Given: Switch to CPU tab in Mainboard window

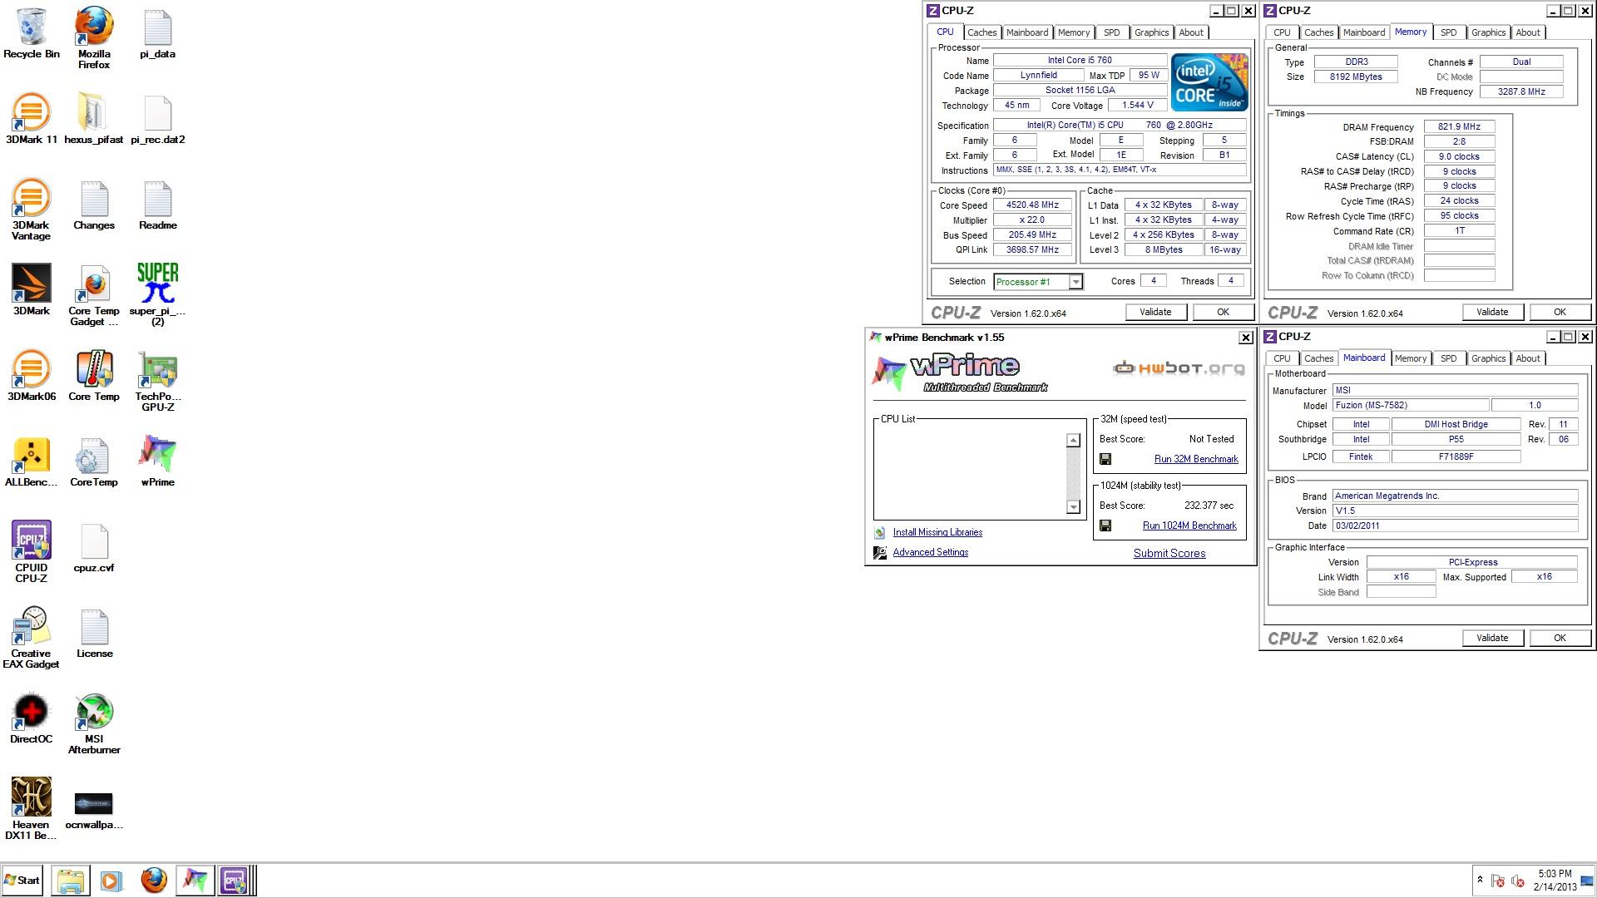Looking at the screenshot, I should 1282,358.
